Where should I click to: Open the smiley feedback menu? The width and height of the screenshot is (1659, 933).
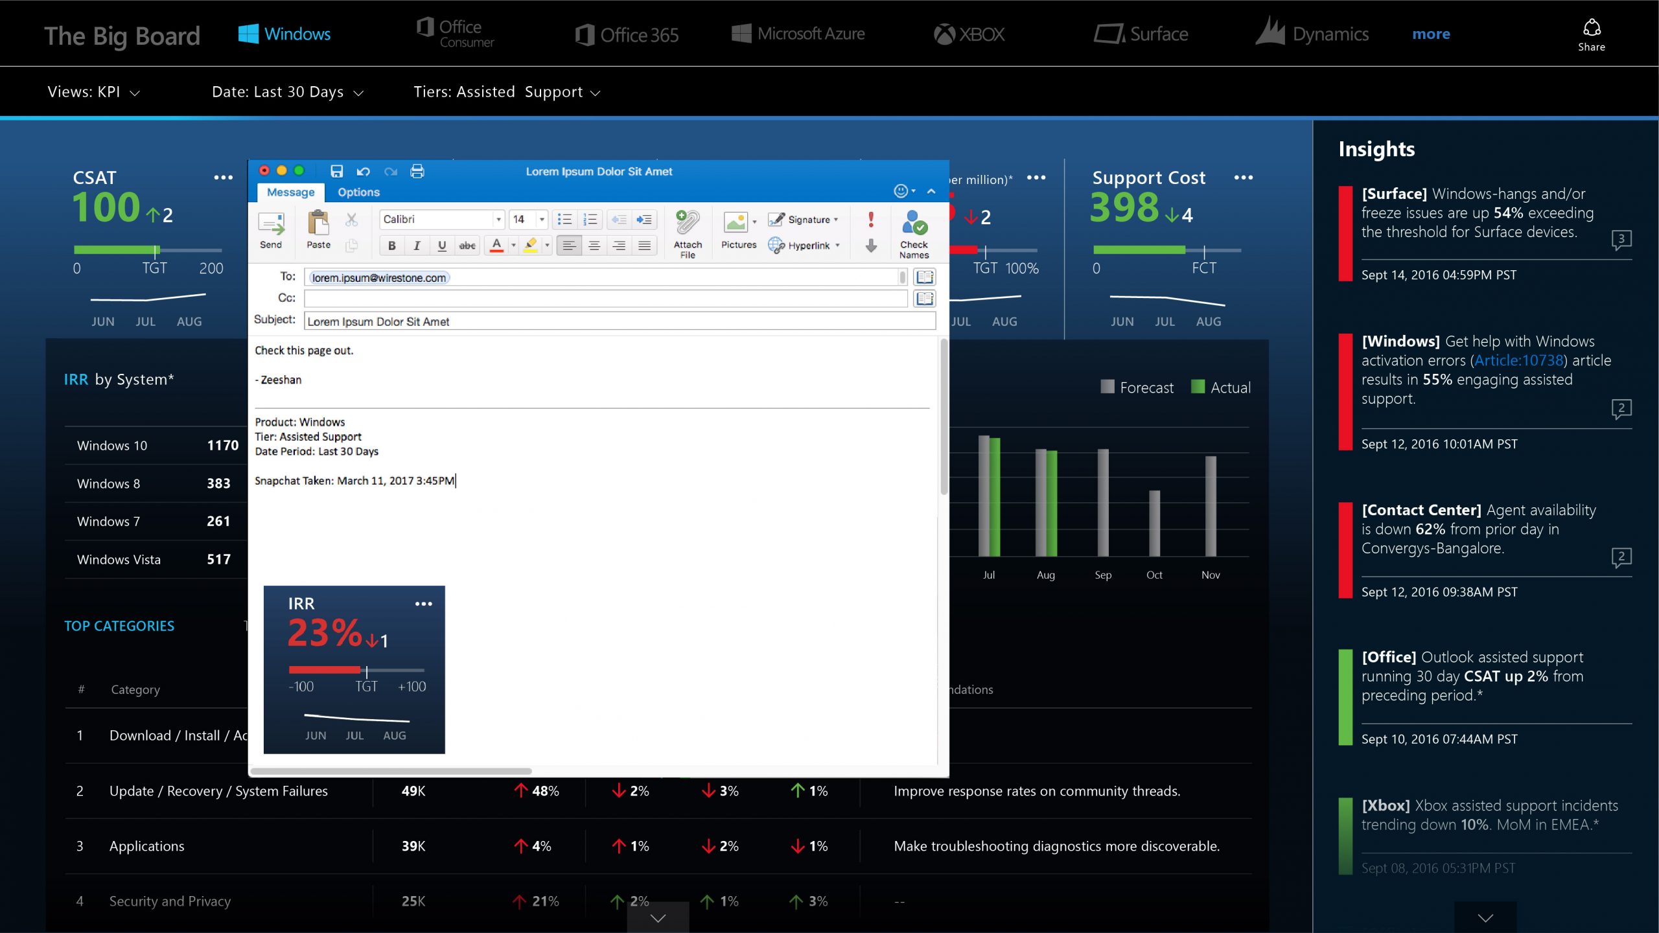[904, 190]
